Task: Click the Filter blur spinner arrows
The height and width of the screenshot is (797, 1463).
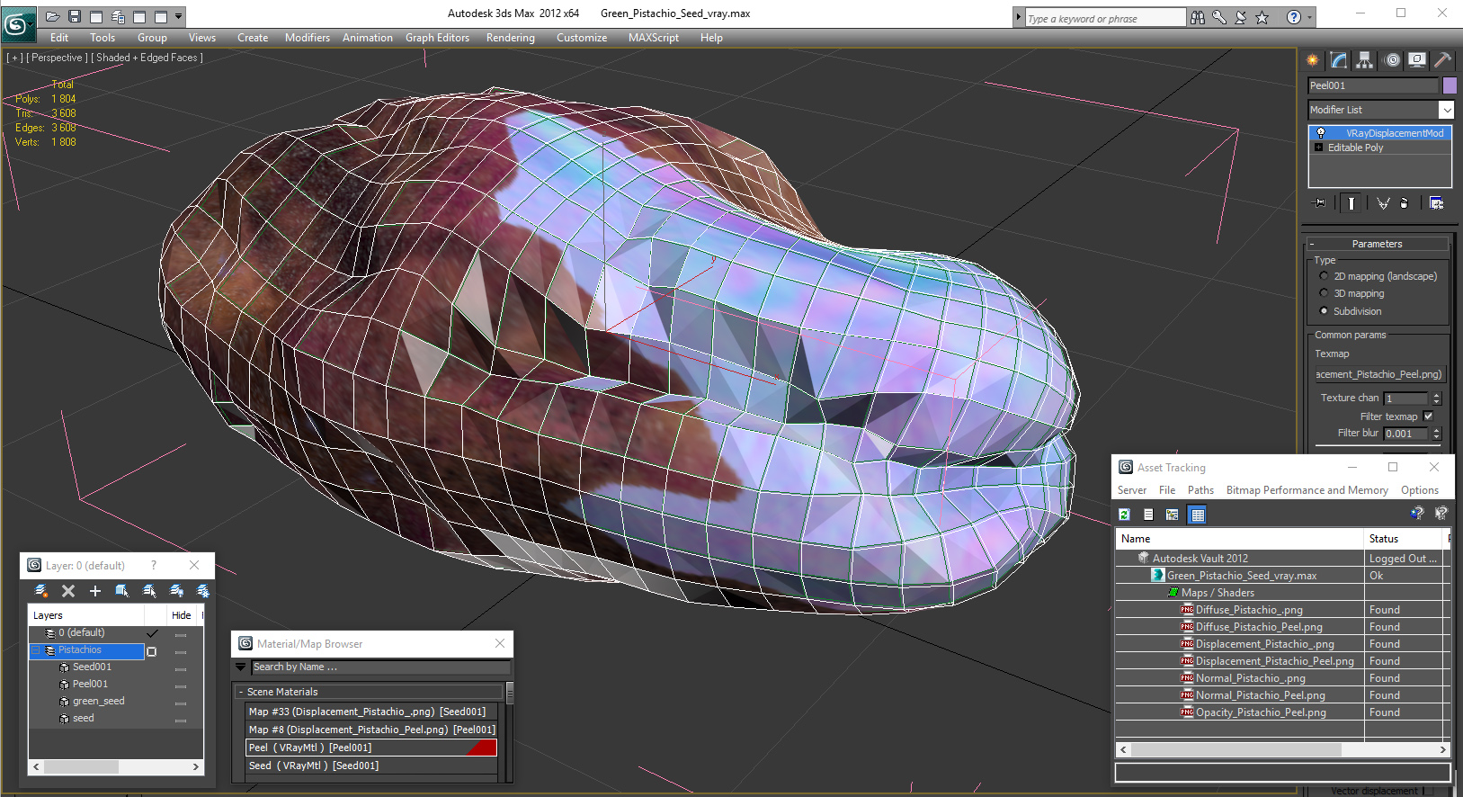Action: coord(1436,434)
